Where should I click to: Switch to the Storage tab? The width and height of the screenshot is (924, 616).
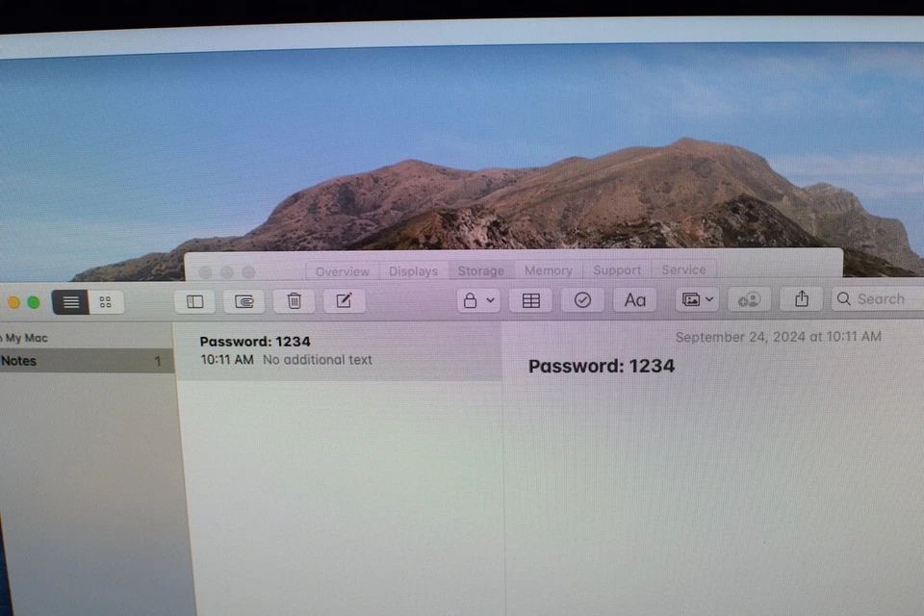[x=480, y=270]
